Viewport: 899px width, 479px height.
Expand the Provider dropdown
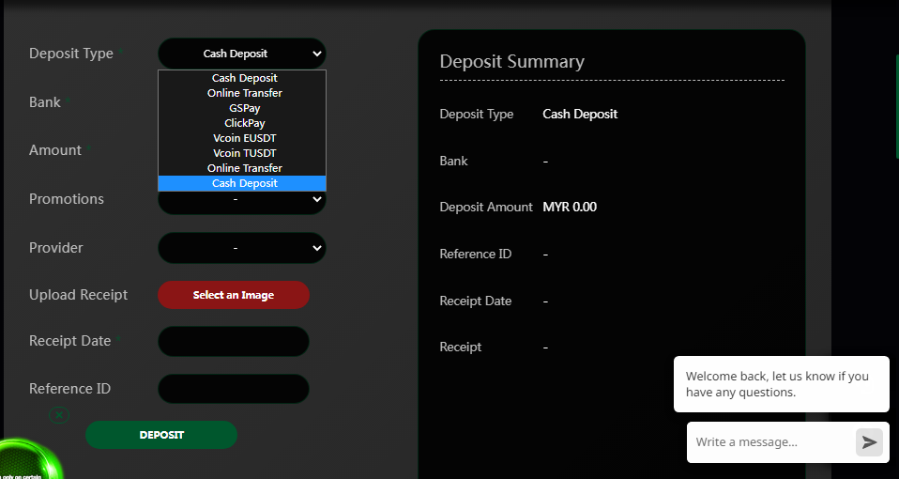tap(241, 248)
